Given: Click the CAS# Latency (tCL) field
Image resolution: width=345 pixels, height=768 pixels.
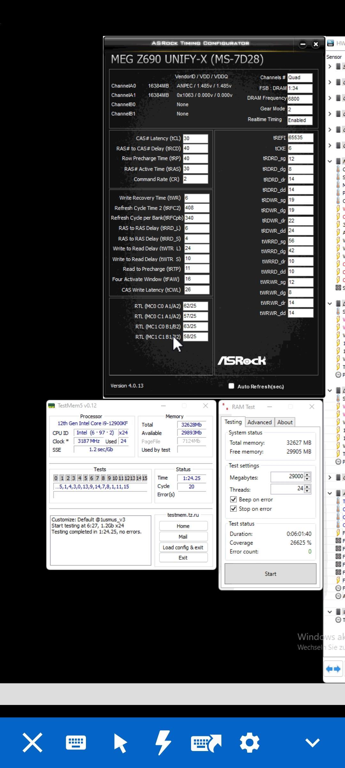Looking at the screenshot, I should [x=195, y=139].
